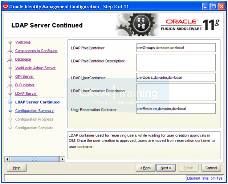
Task: Click the help description text about reservation container
Action: click(142, 141)
